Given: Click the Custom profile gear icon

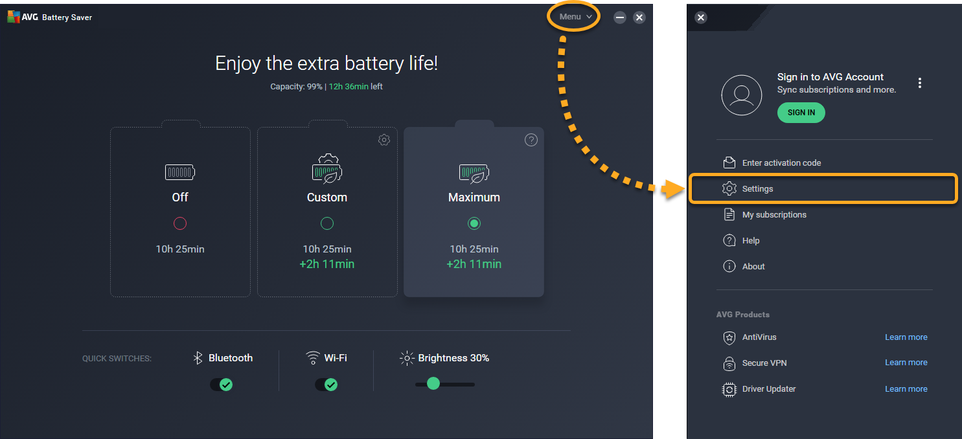Looking at the screenshot, I should [x=384, y=140].
